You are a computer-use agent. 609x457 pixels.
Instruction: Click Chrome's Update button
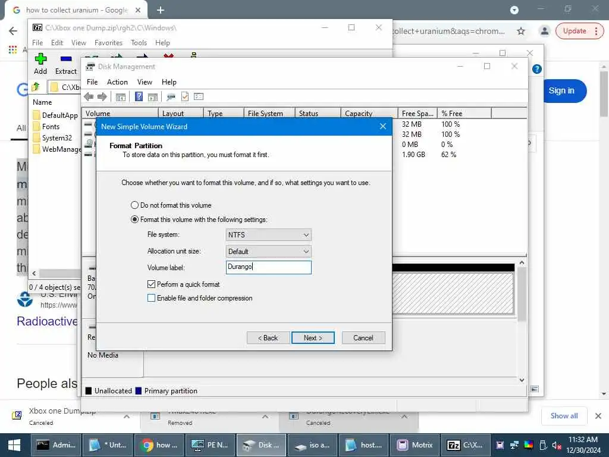click(x=575, y=31)
